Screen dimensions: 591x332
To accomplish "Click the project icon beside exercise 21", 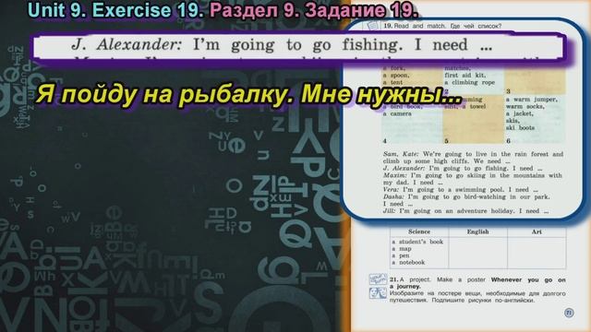I will coord(378,279).
